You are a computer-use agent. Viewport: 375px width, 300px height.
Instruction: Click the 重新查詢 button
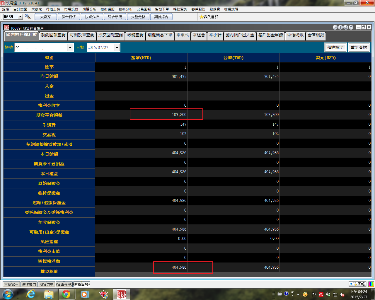359,47
